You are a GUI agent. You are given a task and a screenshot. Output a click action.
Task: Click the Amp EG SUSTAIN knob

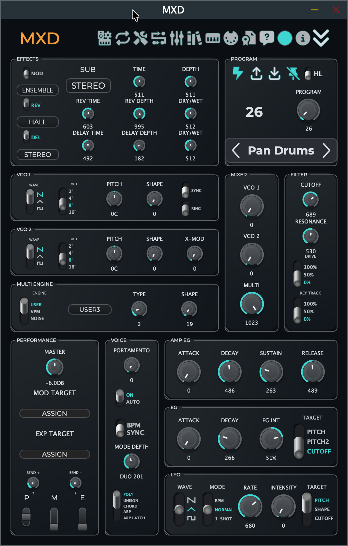click(271, 372)
